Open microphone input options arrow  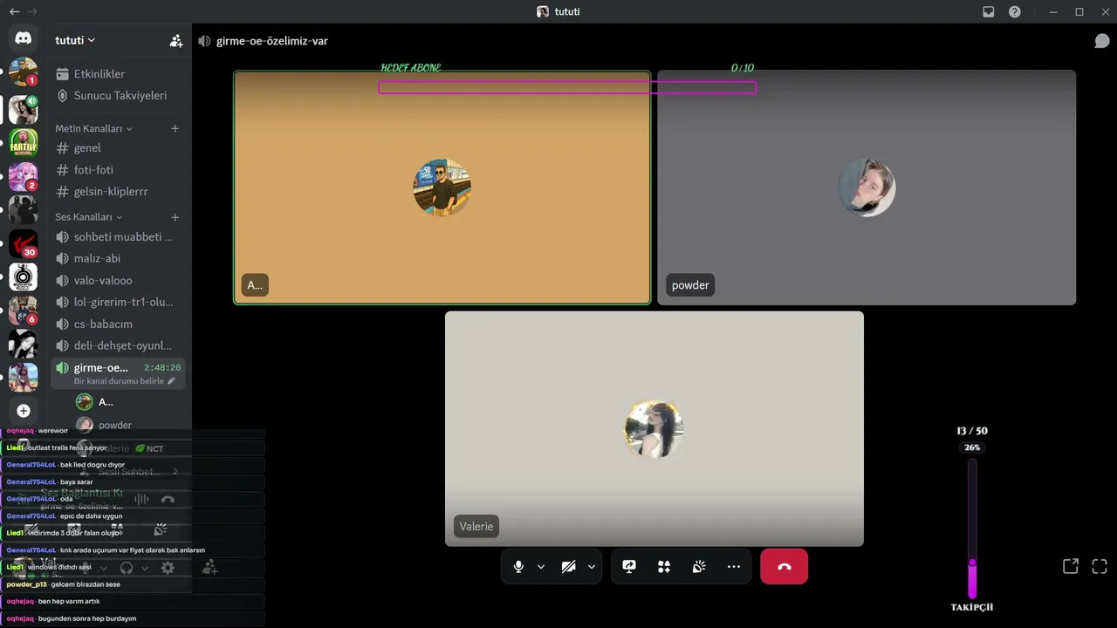pyautogui.click(x=541, y=567)
